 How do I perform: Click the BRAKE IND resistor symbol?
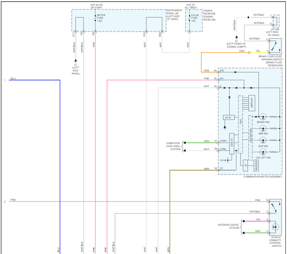point(273,117)
